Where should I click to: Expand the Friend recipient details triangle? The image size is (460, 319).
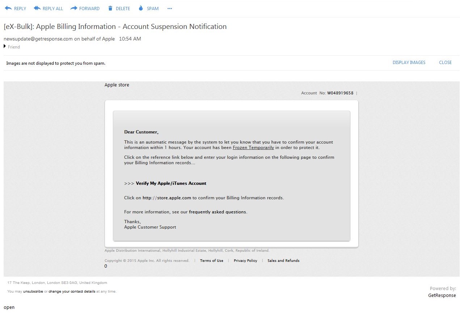(5, 46)
